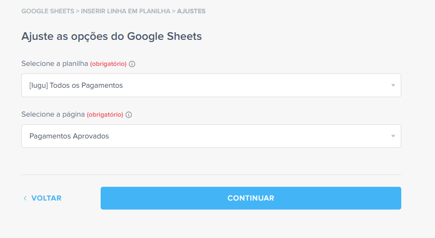Open dropdown arrow of the planilha selector
The image size is (435, 238).
tap(393, 85)
